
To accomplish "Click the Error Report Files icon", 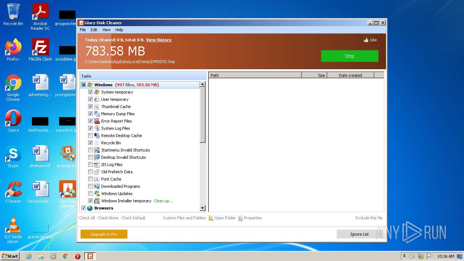I will coord(97,121).
